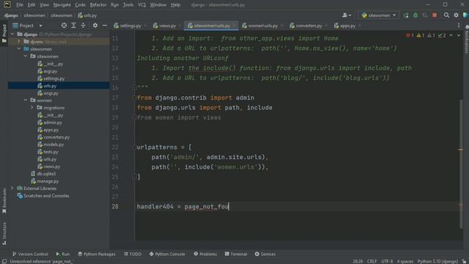Open the Services tool window
This screenshot has height=264, width=469.
[x=265, y=254]
